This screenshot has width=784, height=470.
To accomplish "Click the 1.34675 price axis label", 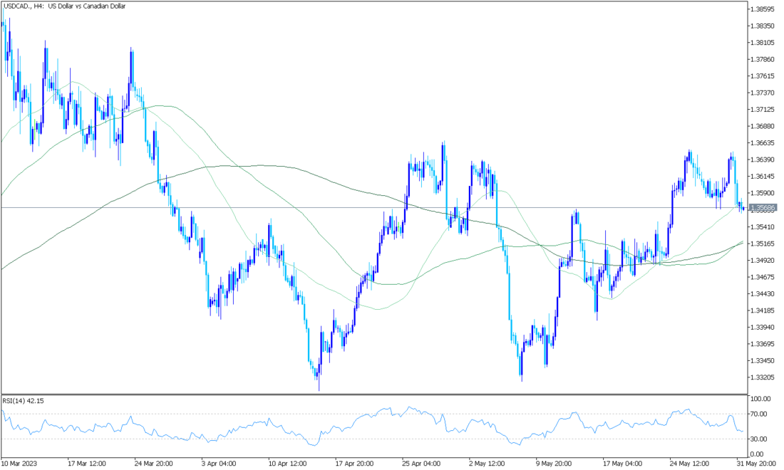I will point(763,277).
